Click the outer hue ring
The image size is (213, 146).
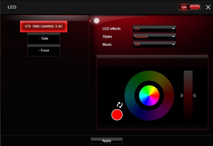click(x=149, y=75)
